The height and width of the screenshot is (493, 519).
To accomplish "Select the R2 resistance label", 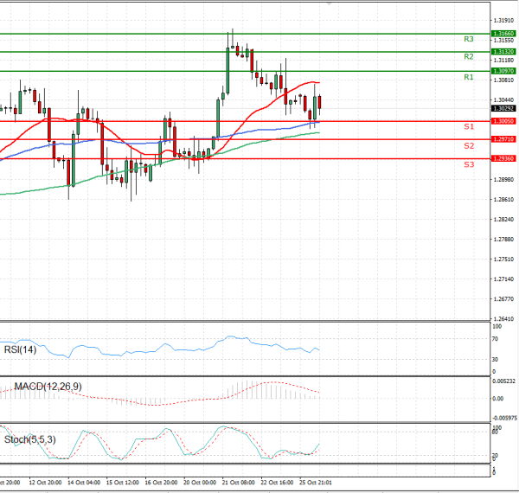I will [468, 57].
